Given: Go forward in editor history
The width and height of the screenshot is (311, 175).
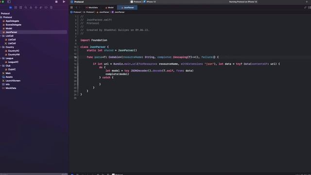Looking at the screenshot, I should pyautogui.click(x=80, y=8).
